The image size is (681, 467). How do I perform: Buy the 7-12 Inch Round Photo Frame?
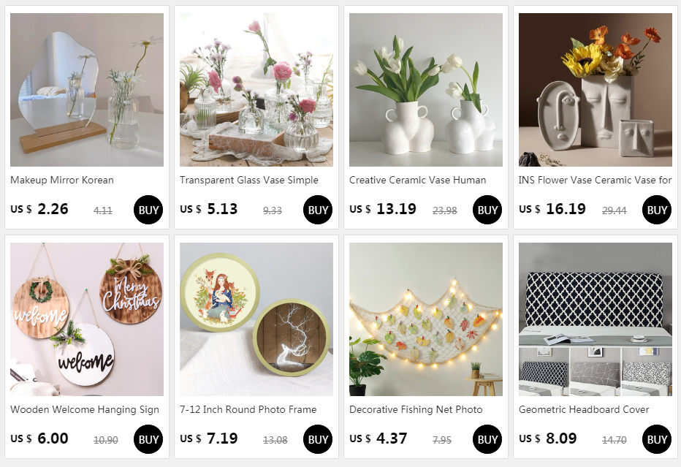coord(317,439)
